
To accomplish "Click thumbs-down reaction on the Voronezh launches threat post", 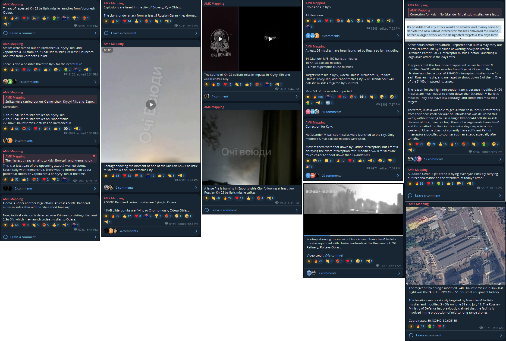I will [x=76, y=18].
